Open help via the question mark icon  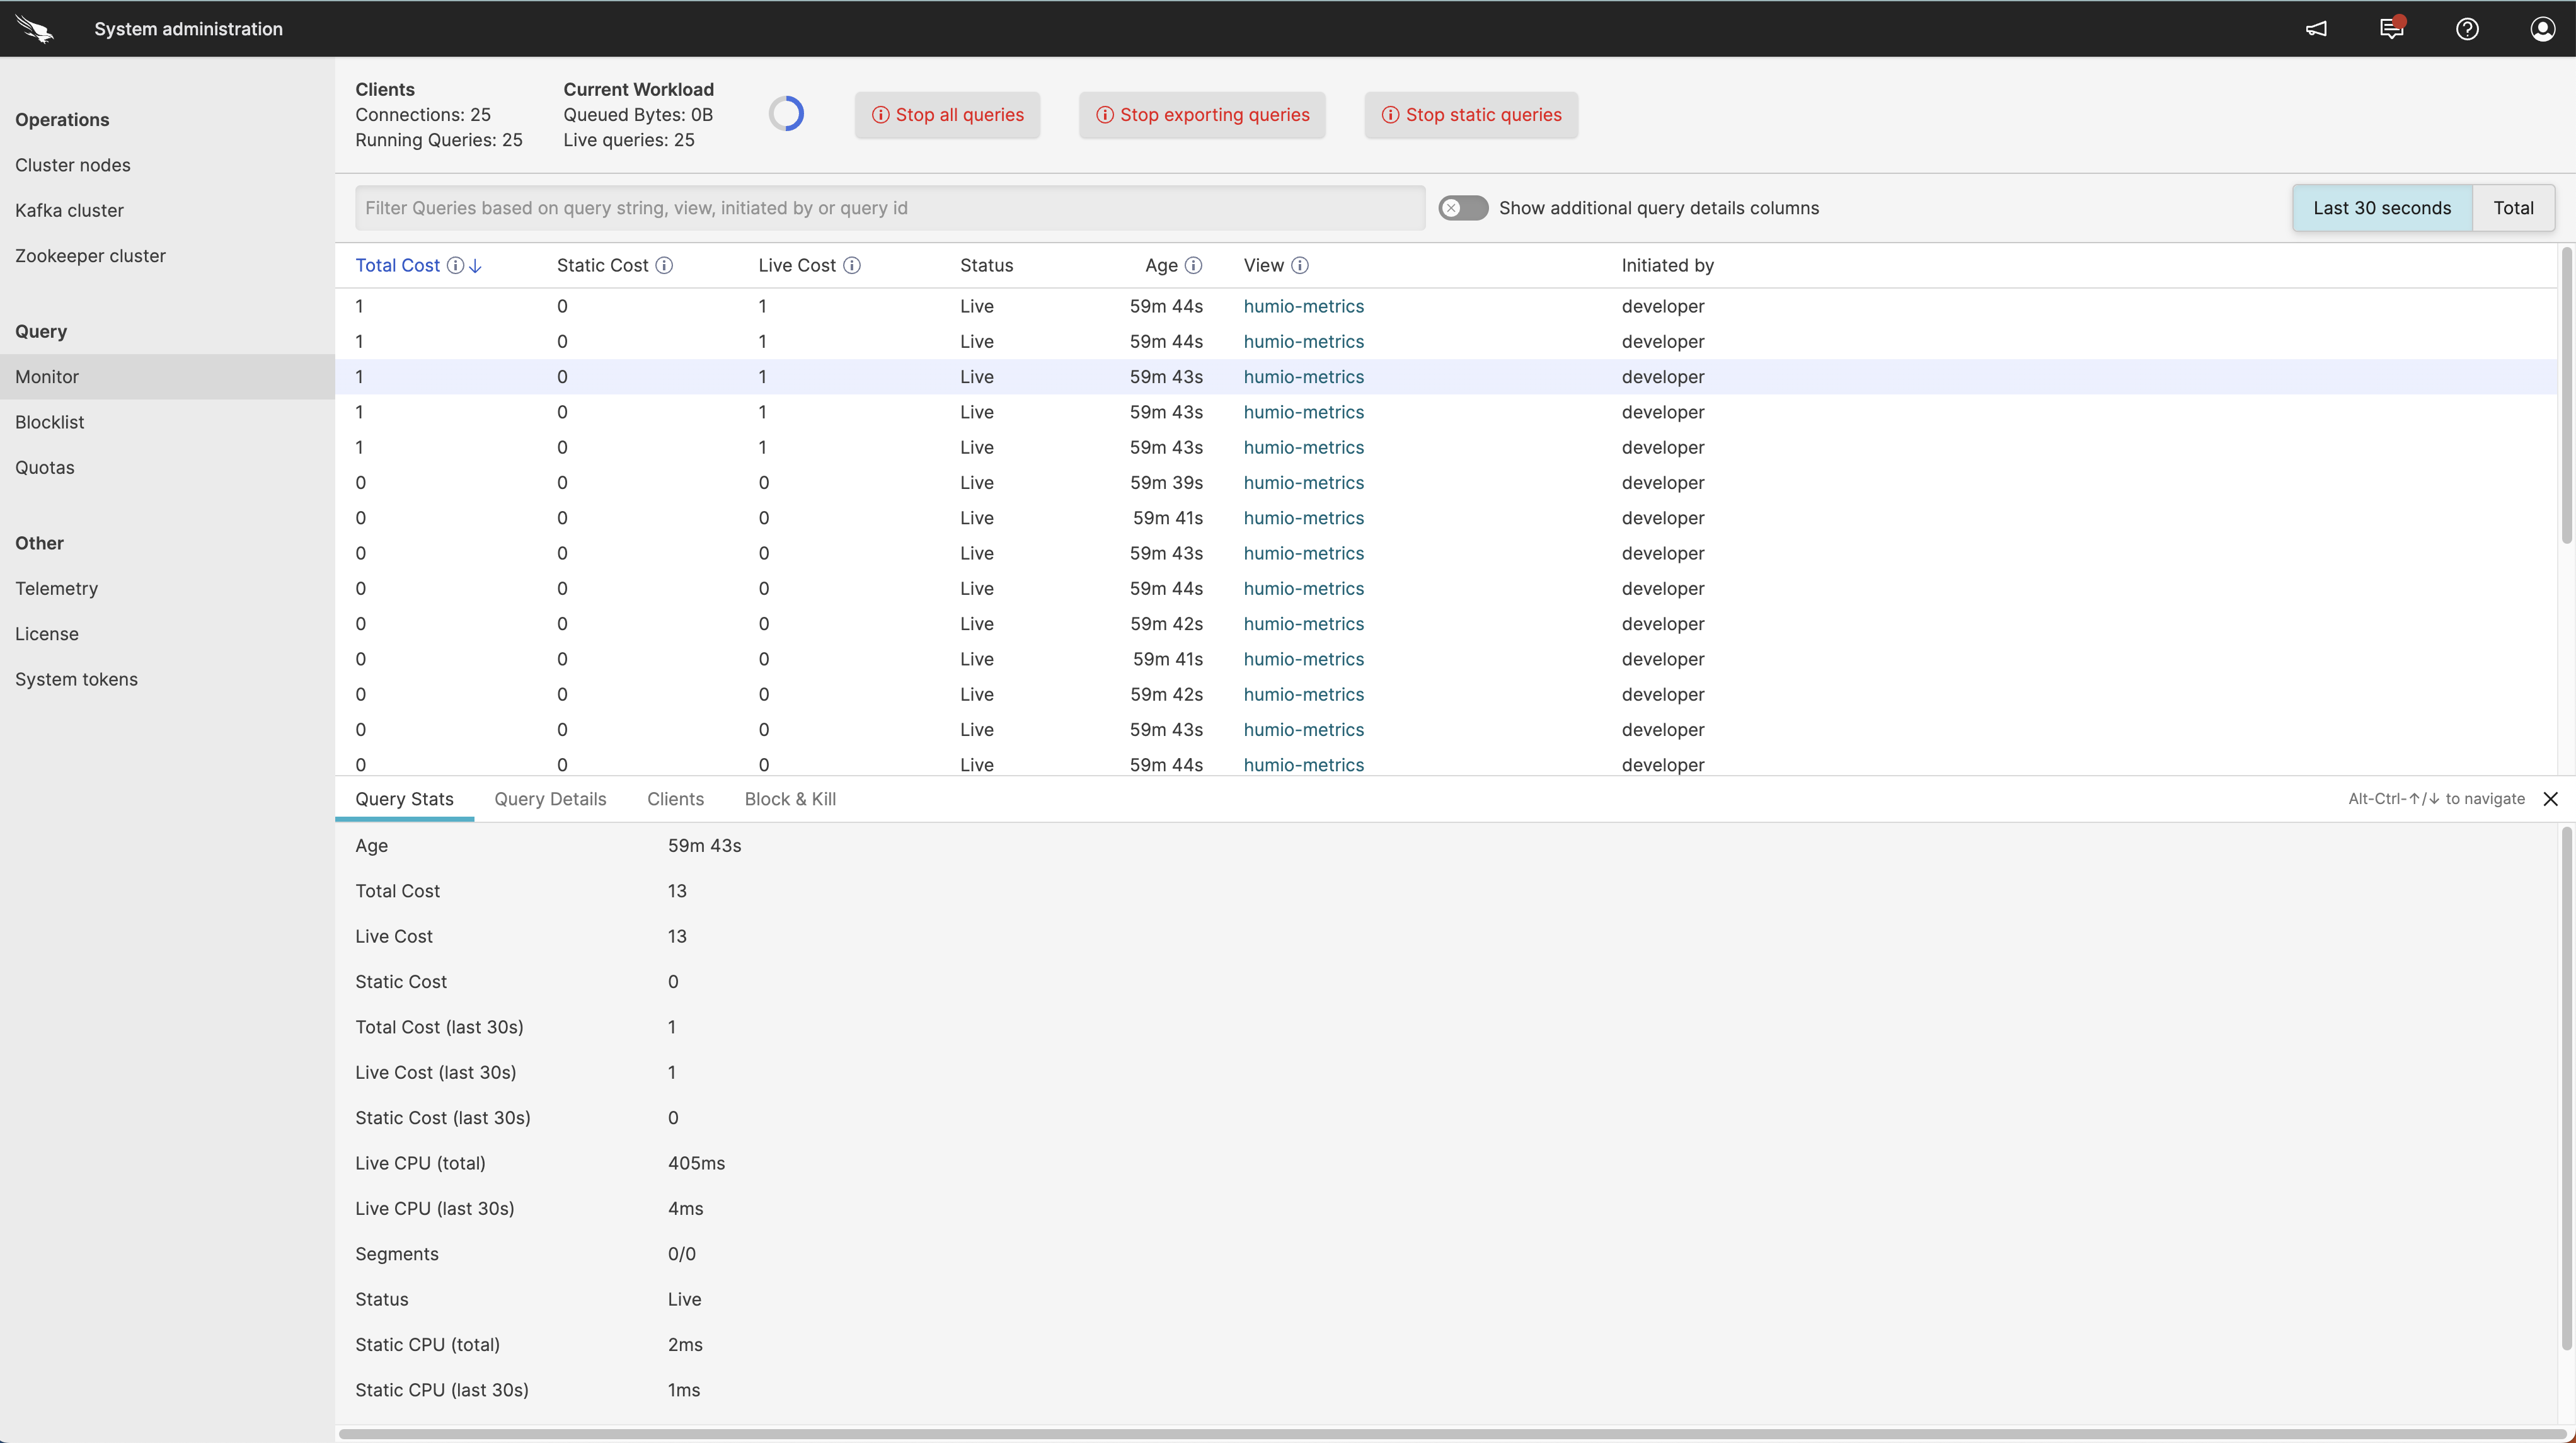click(2466, 28)
